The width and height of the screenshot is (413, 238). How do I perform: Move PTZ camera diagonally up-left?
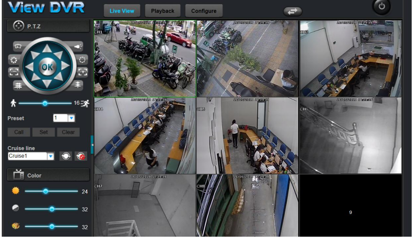35,55
